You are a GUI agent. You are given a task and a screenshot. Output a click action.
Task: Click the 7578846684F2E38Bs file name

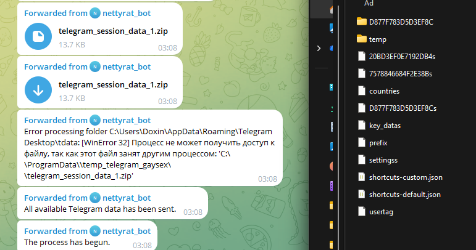tap(401, 74)
